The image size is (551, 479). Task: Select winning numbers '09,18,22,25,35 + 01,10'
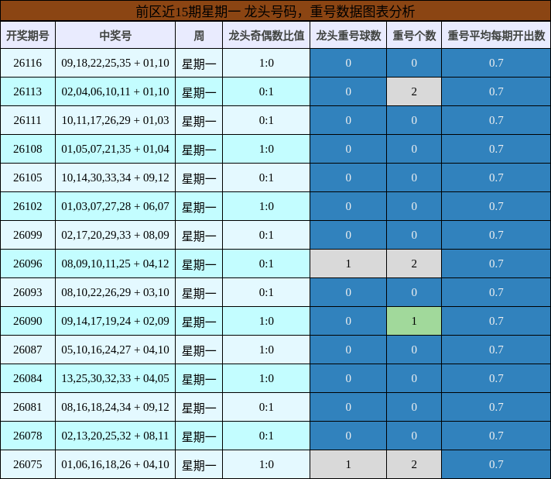point(115,63)
